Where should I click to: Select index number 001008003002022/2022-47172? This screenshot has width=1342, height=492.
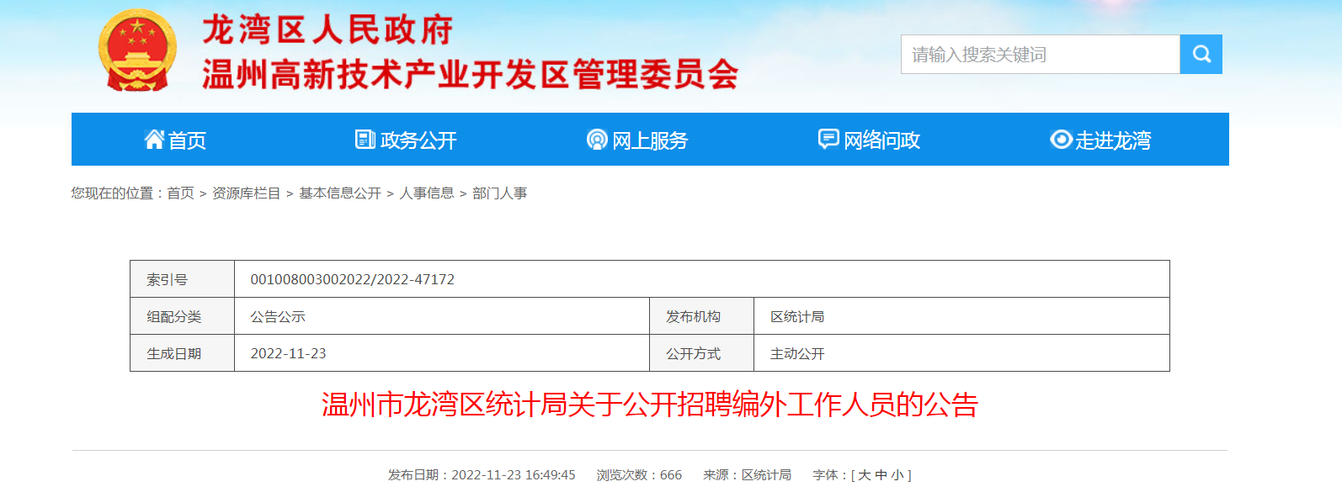353,279
